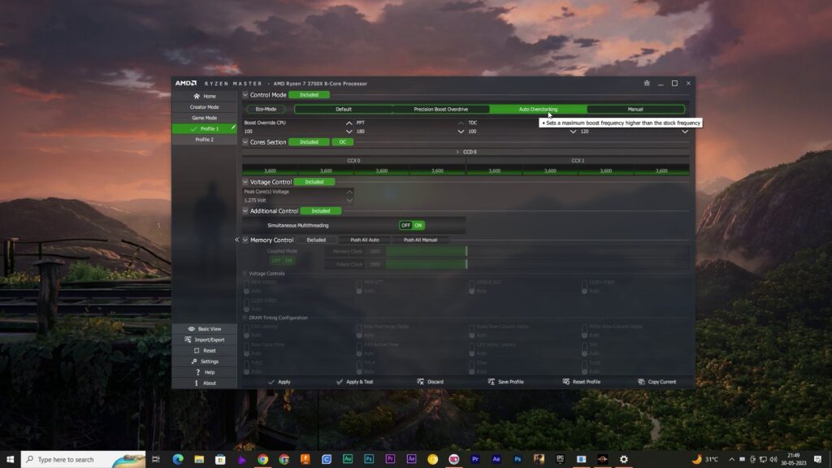Switch to Game Mode profile
The height and width of the screenshot is (468, 832).
pyautogui.click(x=204, y=118)
